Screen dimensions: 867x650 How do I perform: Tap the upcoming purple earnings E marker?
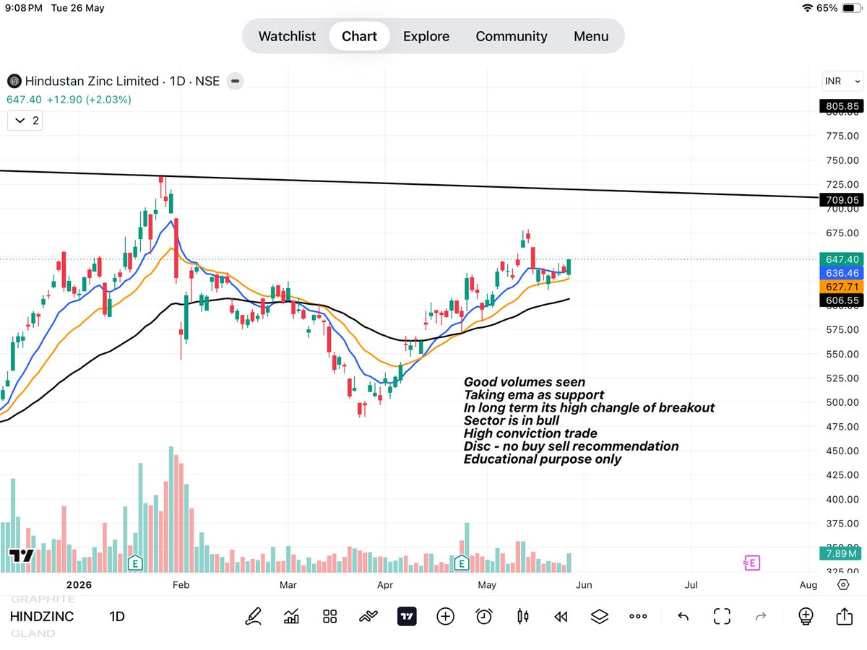pyautogui.click(x=751, y=563)
